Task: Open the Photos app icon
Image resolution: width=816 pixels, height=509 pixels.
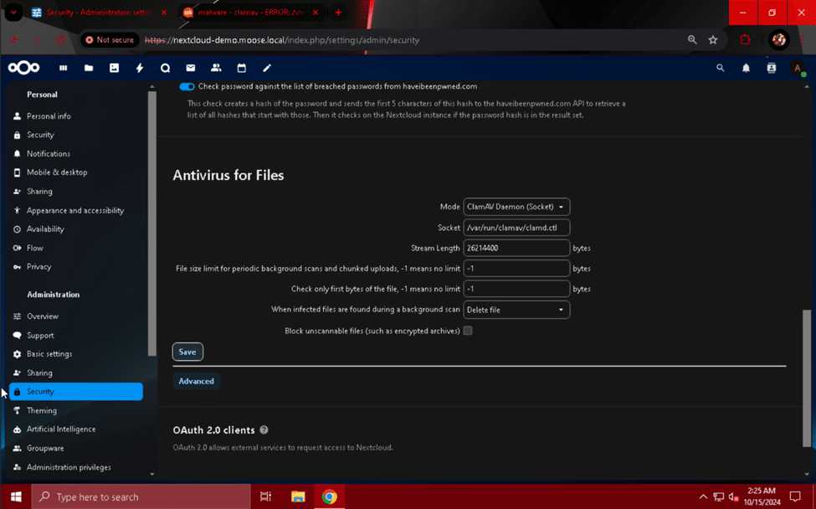Action: click(x=114, y=68)
